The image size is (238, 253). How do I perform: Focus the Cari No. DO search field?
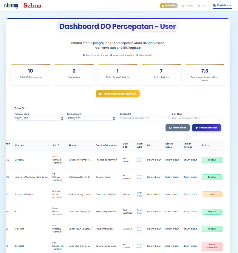[x=144, y=118]
